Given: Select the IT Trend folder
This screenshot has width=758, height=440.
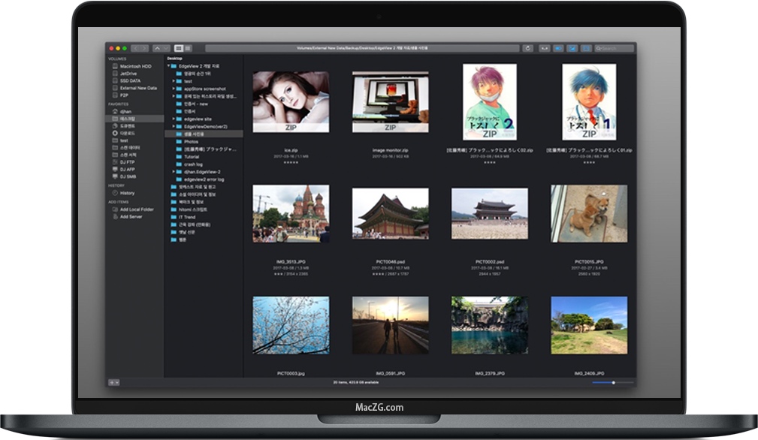Looking at the screenshot, I should click(x=185, y=216).
